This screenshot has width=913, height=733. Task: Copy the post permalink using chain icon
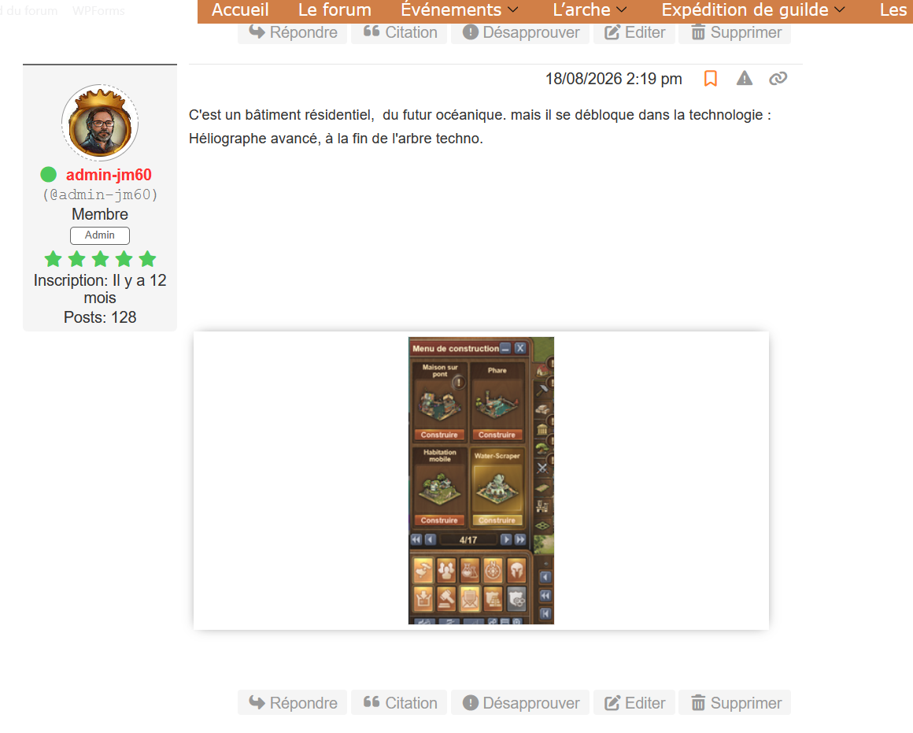point(778,79)
